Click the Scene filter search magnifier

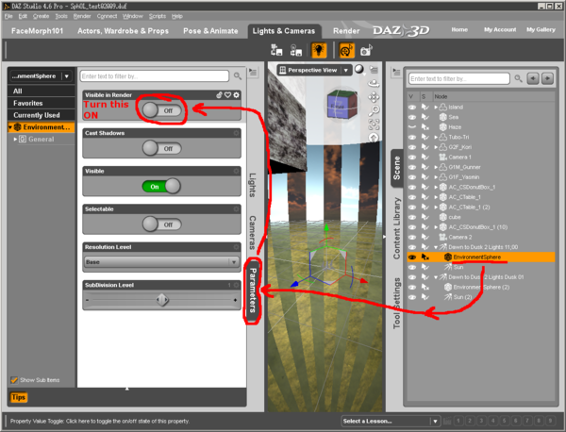pyautogui.click(x=518, y=78)
